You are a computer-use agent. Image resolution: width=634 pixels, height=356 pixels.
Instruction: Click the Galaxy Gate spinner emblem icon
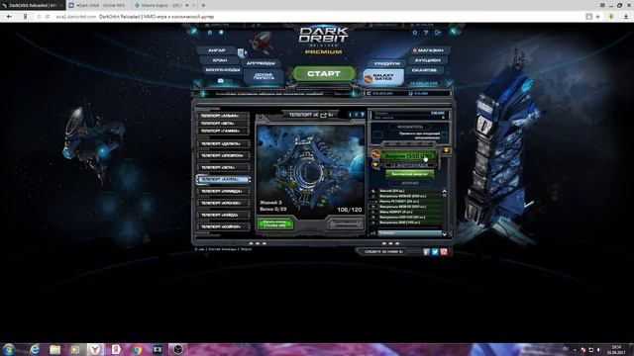pyautogui.click(x=375, y=154)
